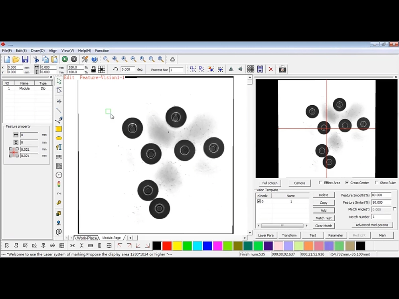The width and height of the screenshot is (399, 299).
Task: Open the Draw(D) menu
Action: click(x=38, y=51)
